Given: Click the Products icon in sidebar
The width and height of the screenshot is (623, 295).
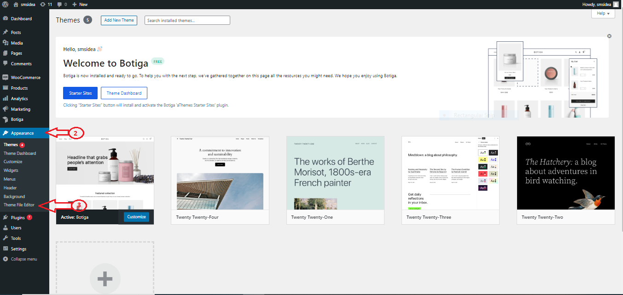Looking at the screenshot, I should pos(5,88).
